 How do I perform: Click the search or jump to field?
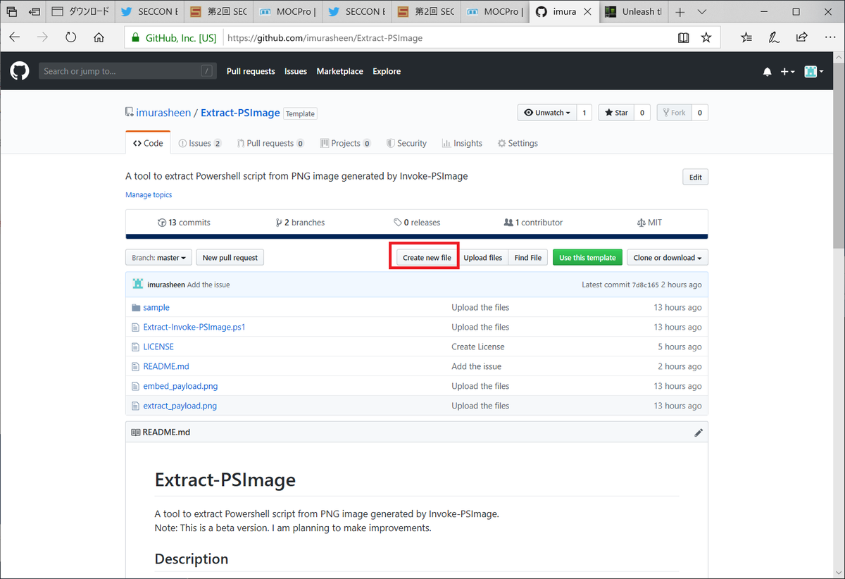coord(127,71)
